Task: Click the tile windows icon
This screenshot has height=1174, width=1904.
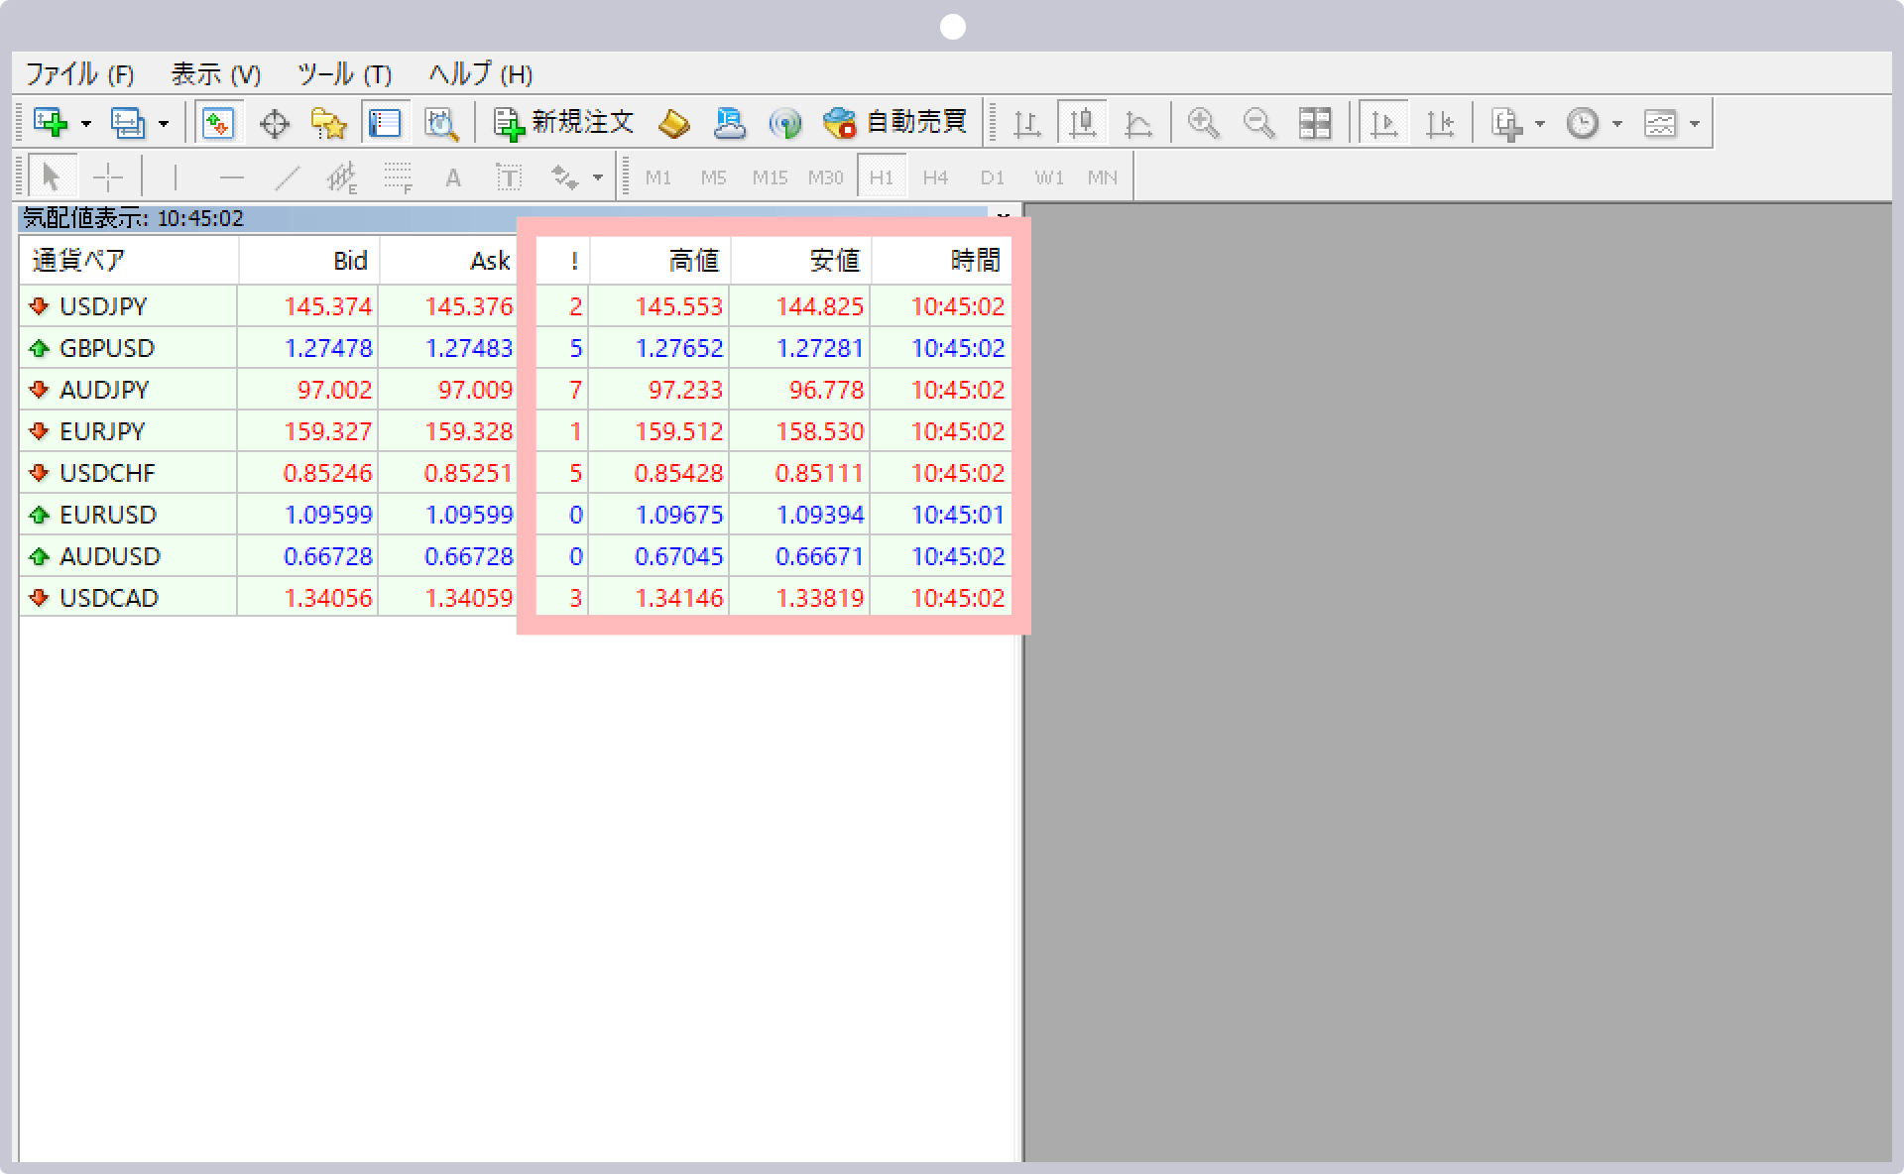Action: pyautogui.click(x=1315, y=123)
